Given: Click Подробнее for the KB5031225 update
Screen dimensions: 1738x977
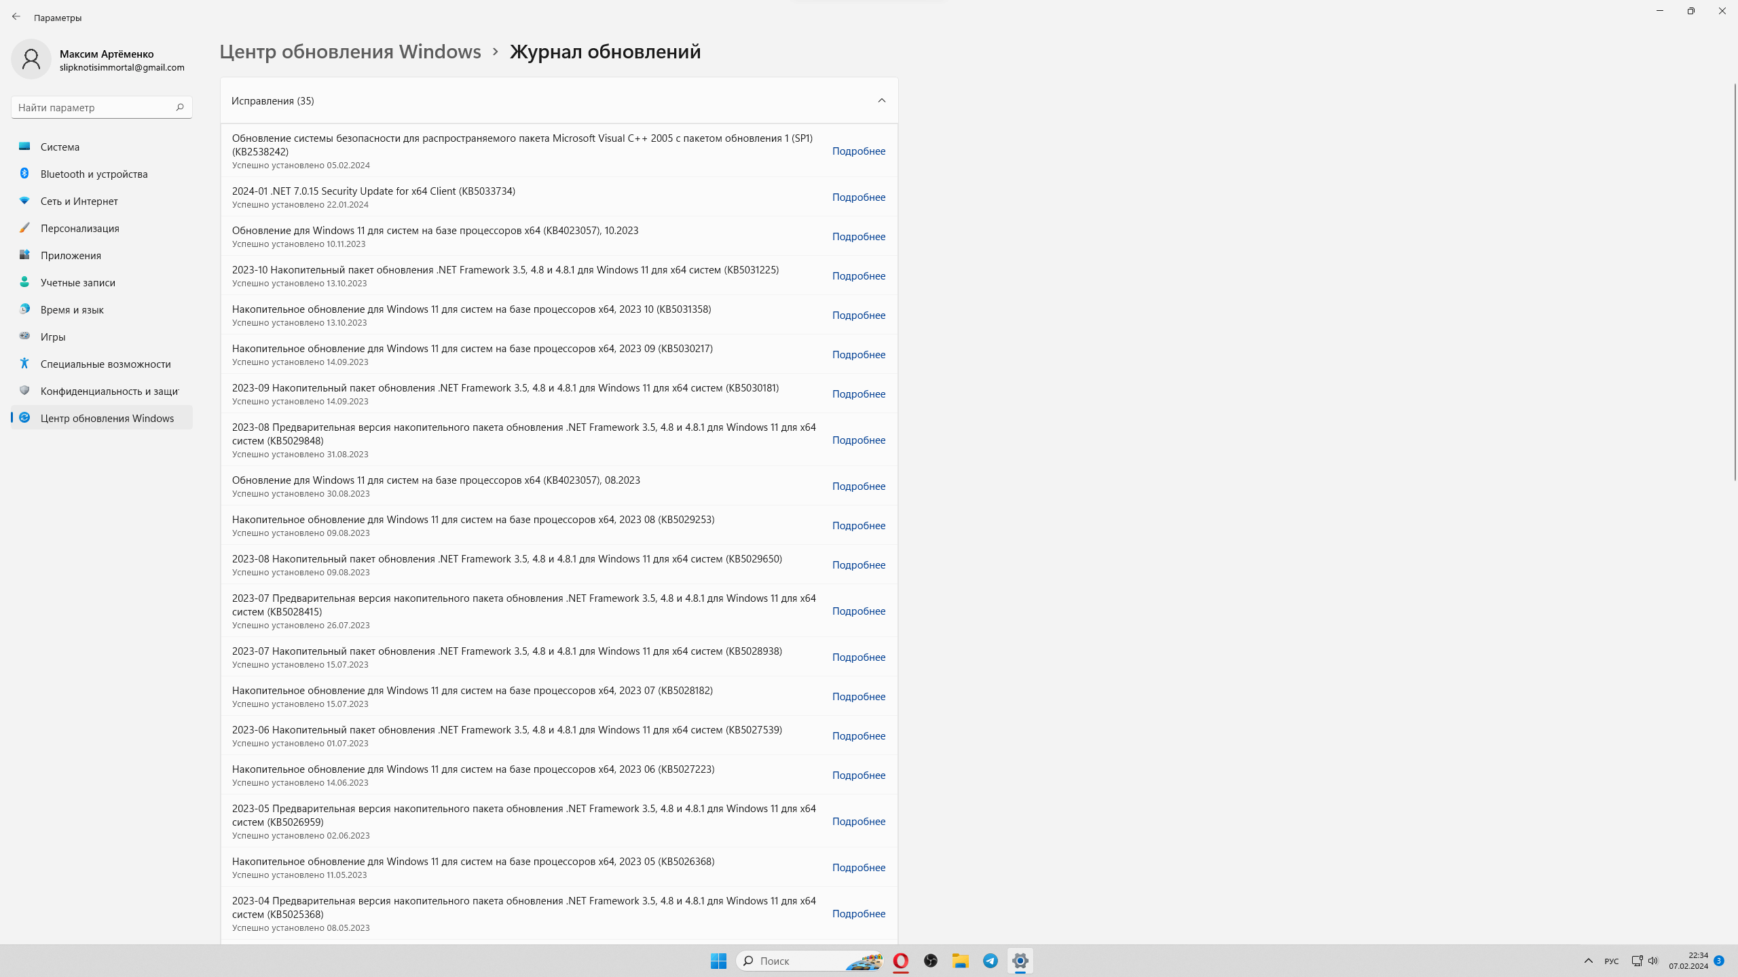Looking at the screenshot, I should [x=859, y=275].
